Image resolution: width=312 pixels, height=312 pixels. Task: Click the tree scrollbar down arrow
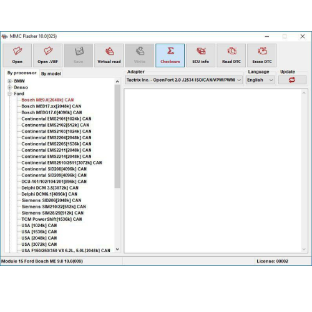pyautogui.click(x=117, y=249)
